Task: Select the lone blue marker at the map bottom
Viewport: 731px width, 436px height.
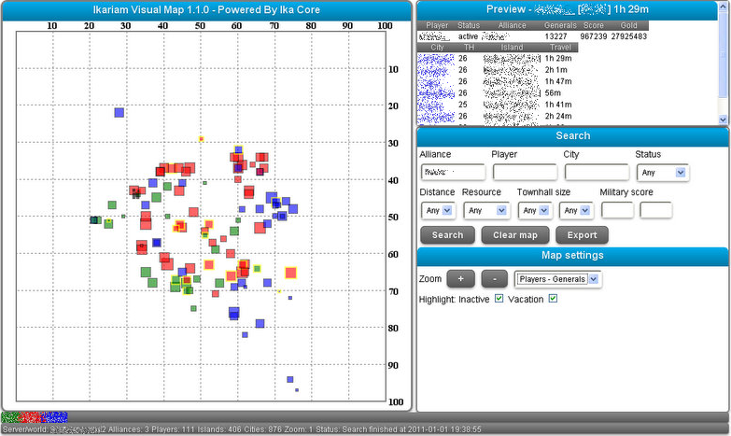Action: [x=290, y=380]
